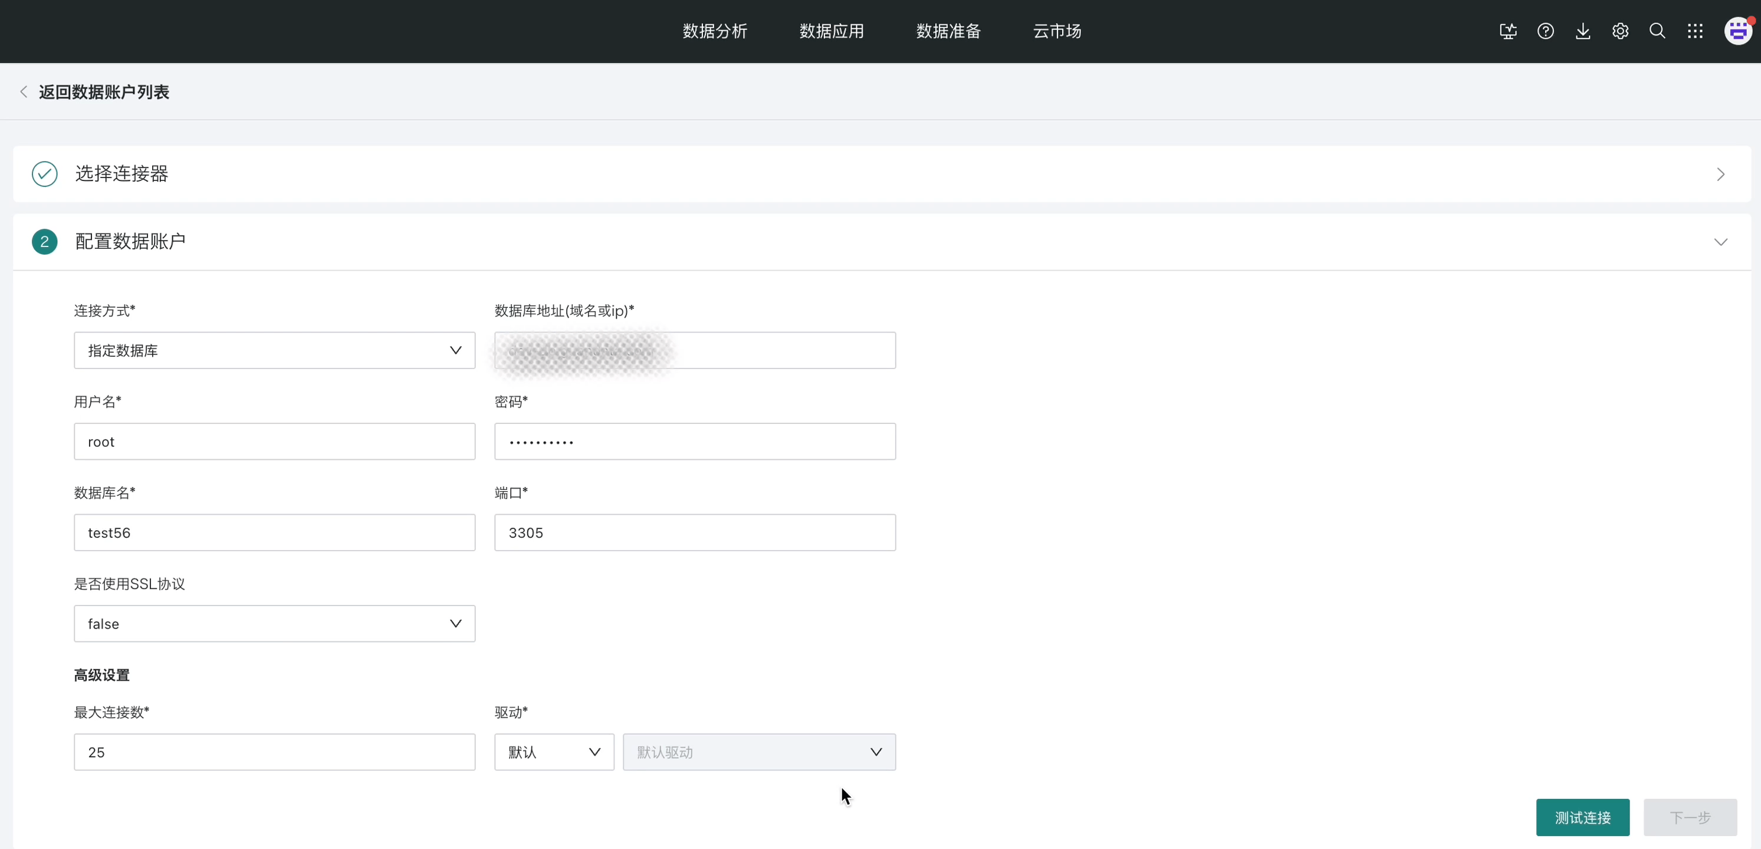Click the 高级设置 heading

(102, 676)
